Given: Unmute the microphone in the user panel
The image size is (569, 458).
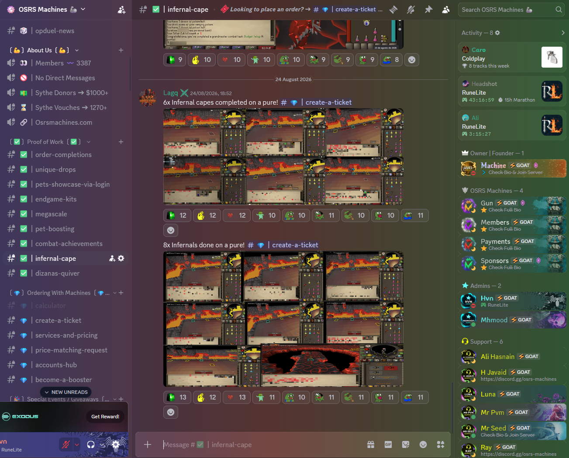Looking at the screenshot, I should pos(66,444).
